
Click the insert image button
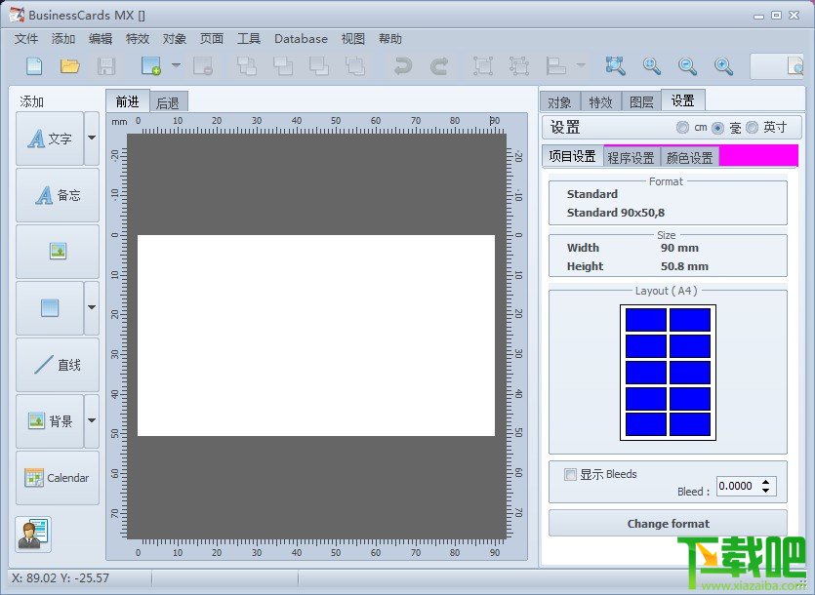(x=58, y=252)
